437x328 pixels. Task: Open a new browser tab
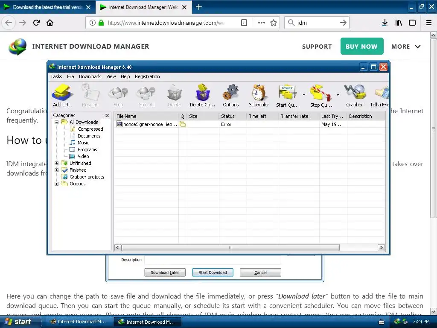click(199, 7)
